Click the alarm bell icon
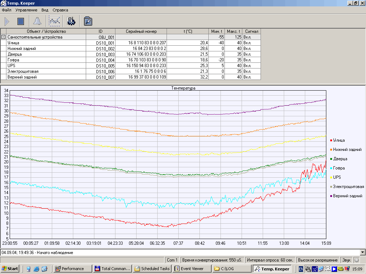The image size is (366, 274). (x=37, y=21)
